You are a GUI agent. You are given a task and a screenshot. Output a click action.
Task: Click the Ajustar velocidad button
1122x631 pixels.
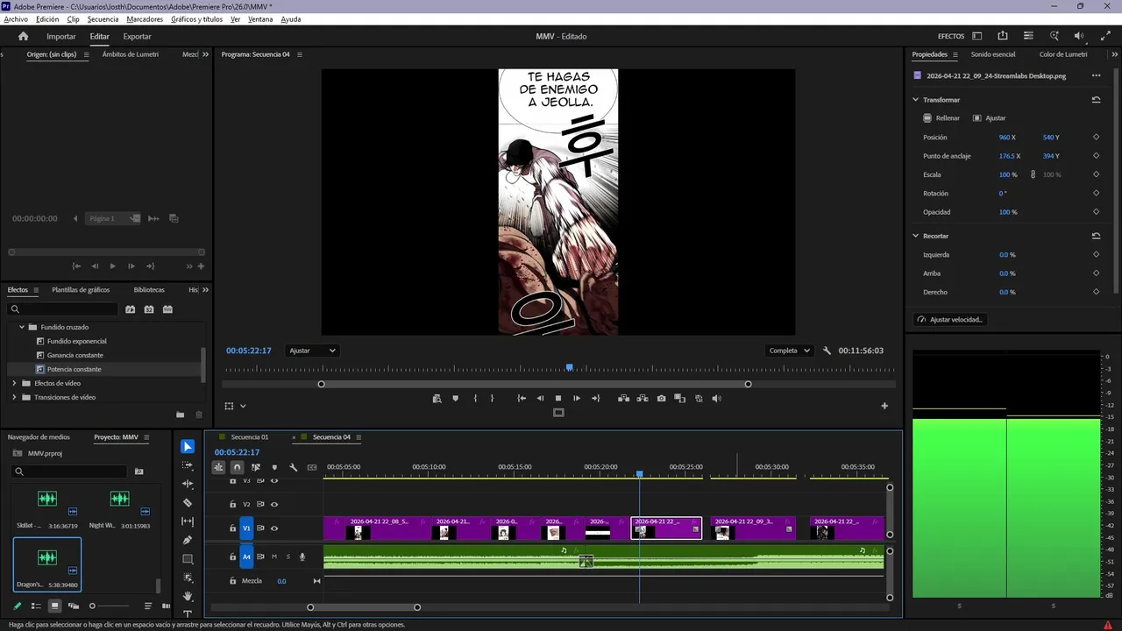(x=950, y=320)
